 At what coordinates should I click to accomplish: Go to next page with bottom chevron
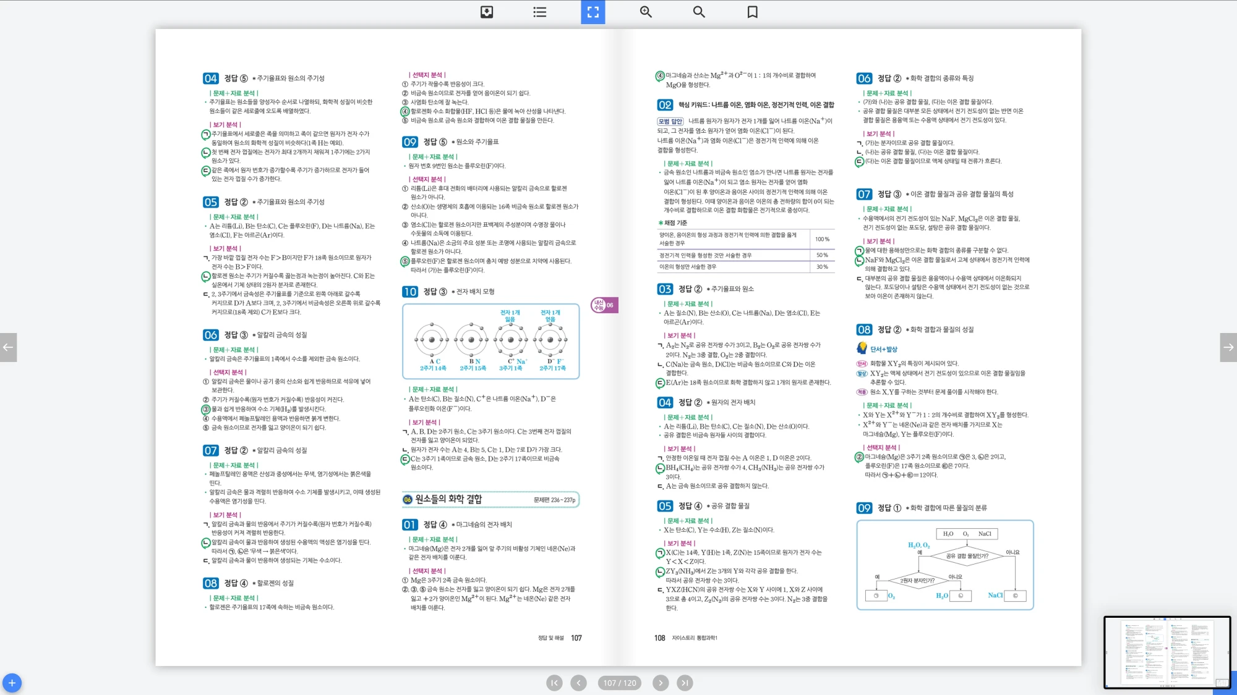(x=661, y=683)
